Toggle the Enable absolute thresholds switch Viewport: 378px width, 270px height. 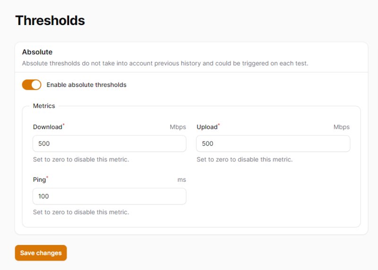pos(32,85)
